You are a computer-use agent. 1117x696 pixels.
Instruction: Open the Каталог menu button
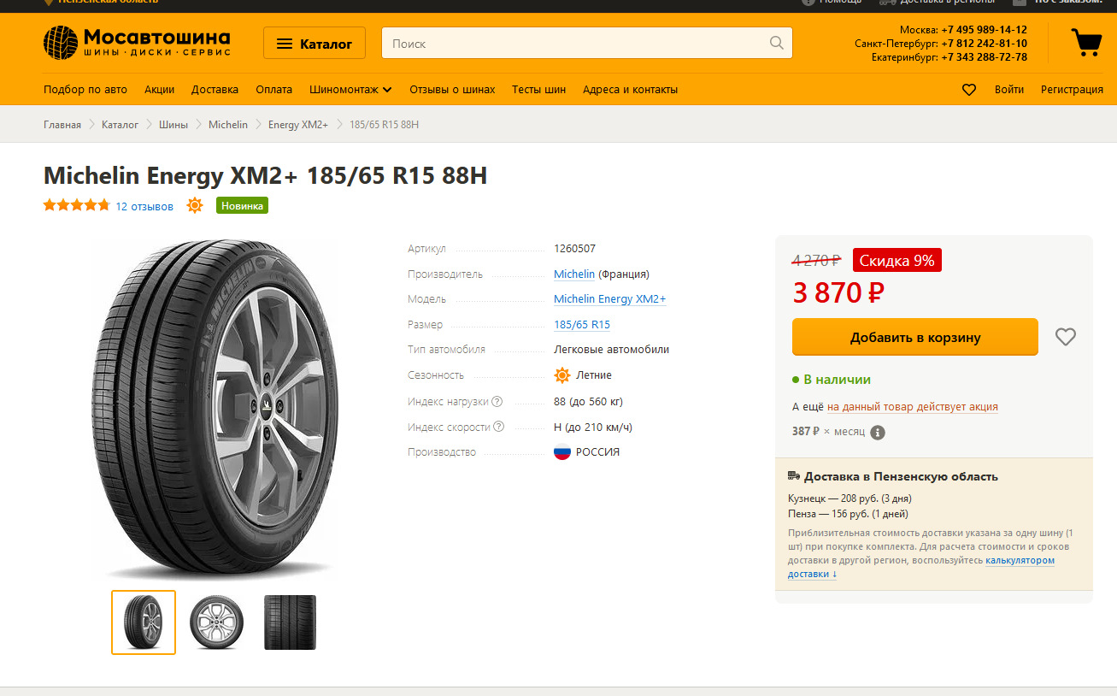[315, 44]
